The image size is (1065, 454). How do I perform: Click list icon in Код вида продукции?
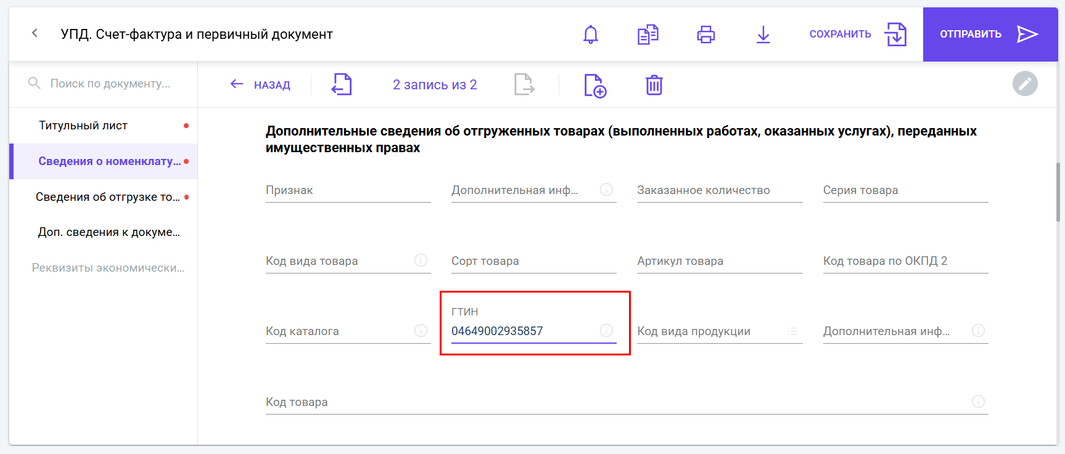pyautogui.click(x=792, y=331)
